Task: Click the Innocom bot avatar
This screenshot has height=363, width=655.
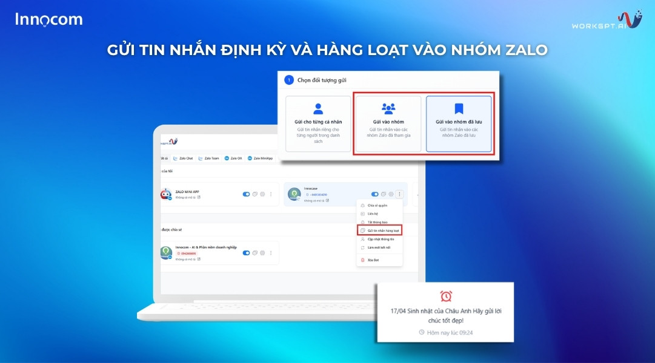Action: 166,253
